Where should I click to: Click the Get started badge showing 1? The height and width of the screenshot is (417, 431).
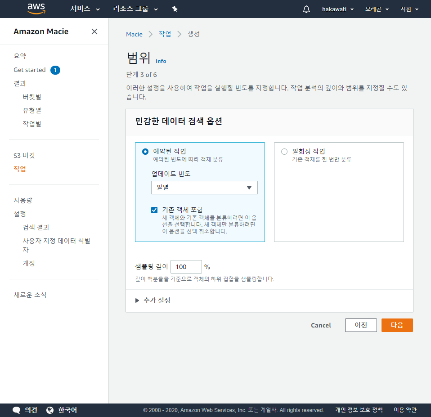click(55, 70)
